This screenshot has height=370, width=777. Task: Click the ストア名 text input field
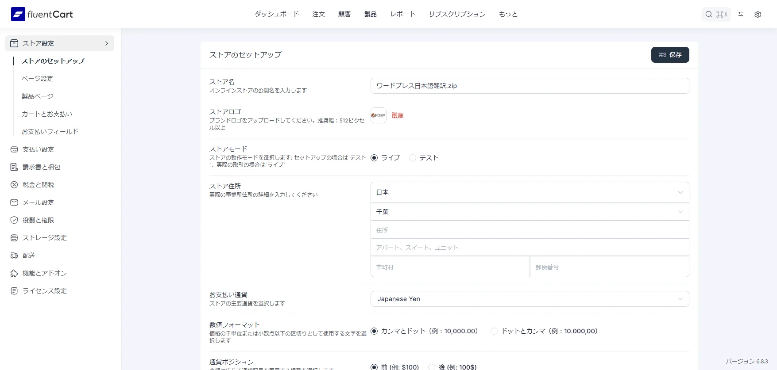(530, 86)
